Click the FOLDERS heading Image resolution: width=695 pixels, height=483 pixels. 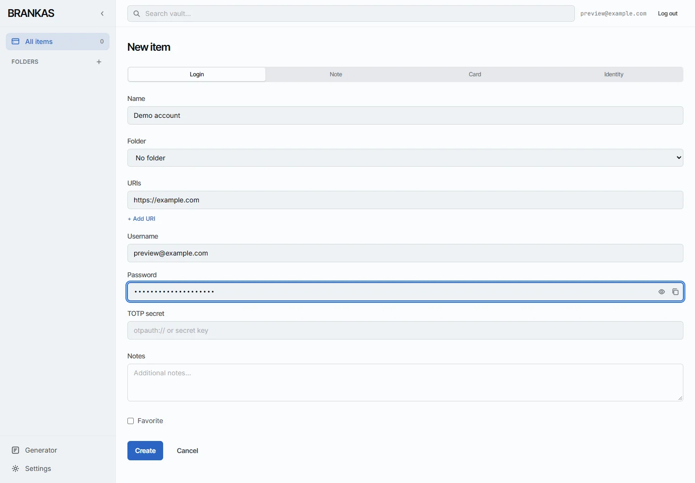click(25, 62)
